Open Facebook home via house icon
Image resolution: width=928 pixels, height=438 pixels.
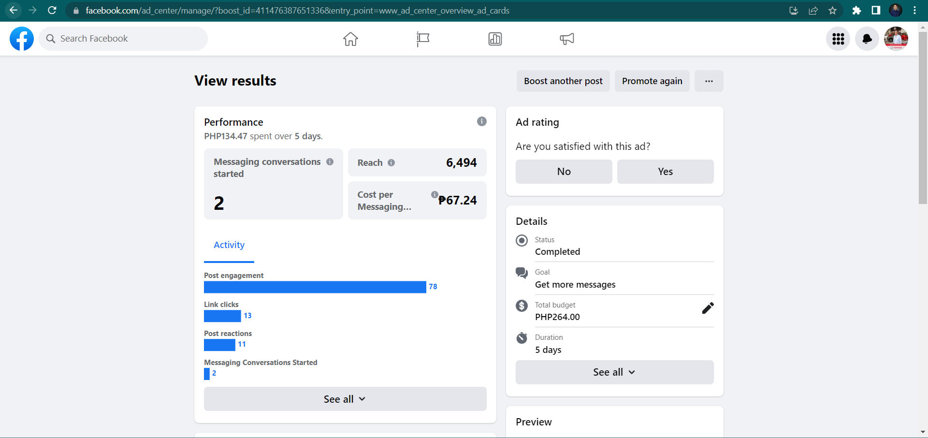click(350, 39)
